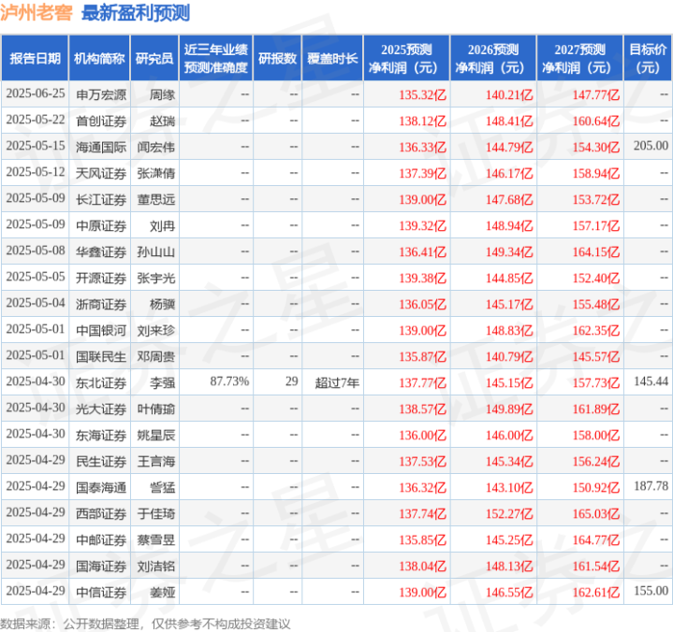The height and width of the screenshot is (632, 673).
Task: Click institution 中原证券
Action: (x=101, y=225)
